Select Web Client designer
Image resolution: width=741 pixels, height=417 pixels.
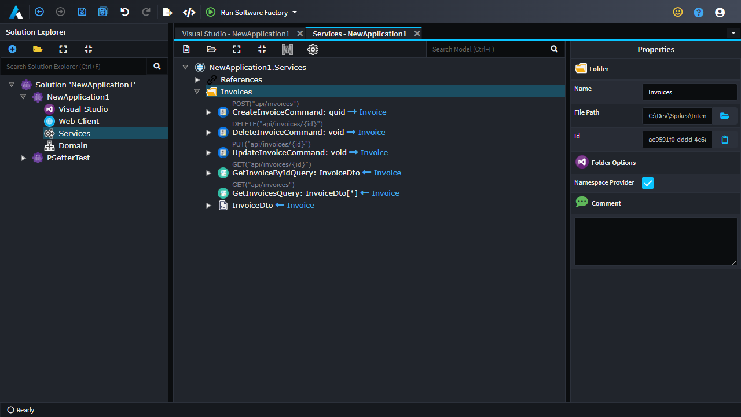tap(79, 121)
